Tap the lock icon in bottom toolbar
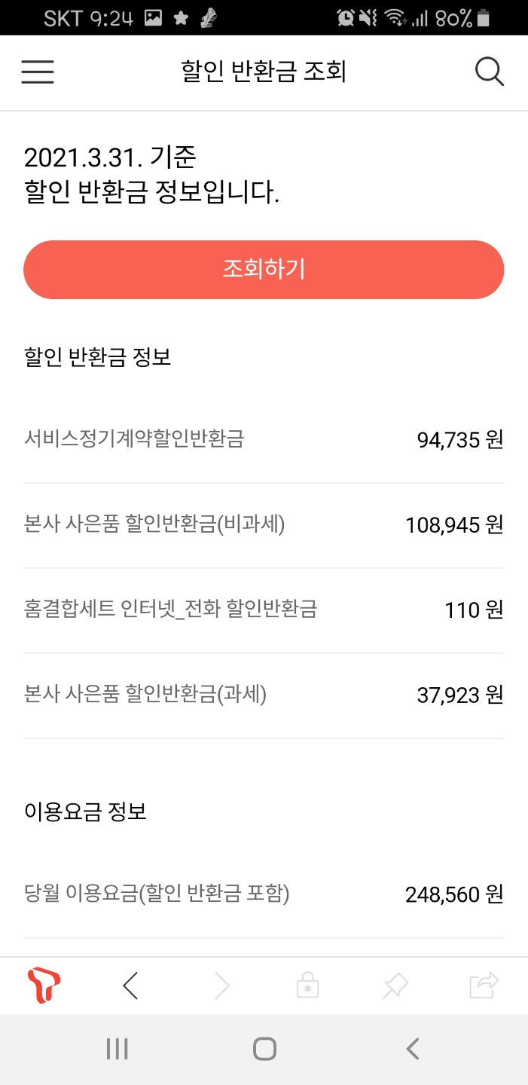This screenshot has width=528, height=1085. click(x=307, y=985)
